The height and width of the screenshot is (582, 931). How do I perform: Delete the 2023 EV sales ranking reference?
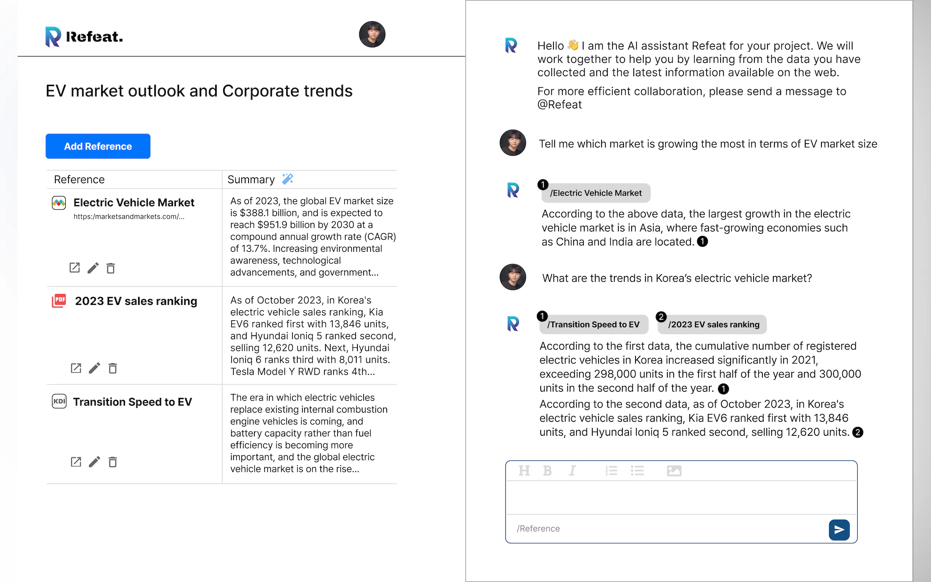(113, 368)
